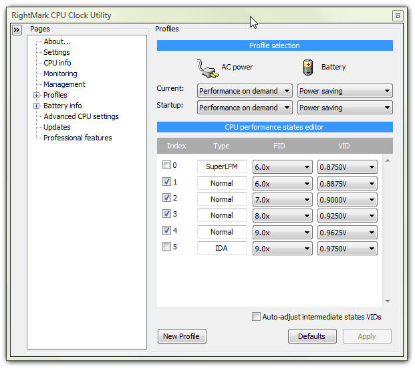Click CPU performance states editor header
The image size is (415, 371).
click(275, 127)
